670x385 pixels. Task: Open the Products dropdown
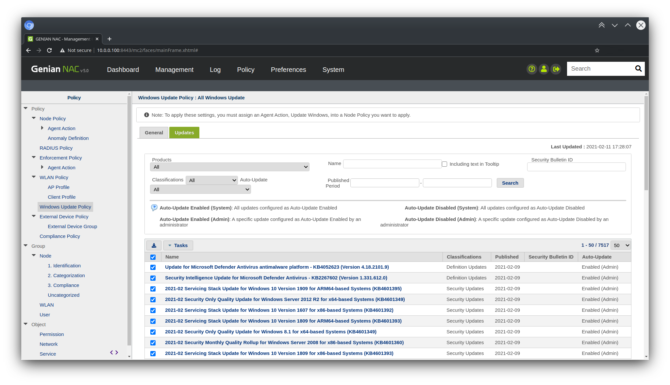230,167
